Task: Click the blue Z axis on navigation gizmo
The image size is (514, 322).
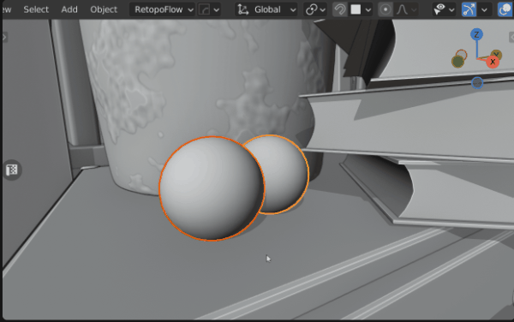Action: 476,34
